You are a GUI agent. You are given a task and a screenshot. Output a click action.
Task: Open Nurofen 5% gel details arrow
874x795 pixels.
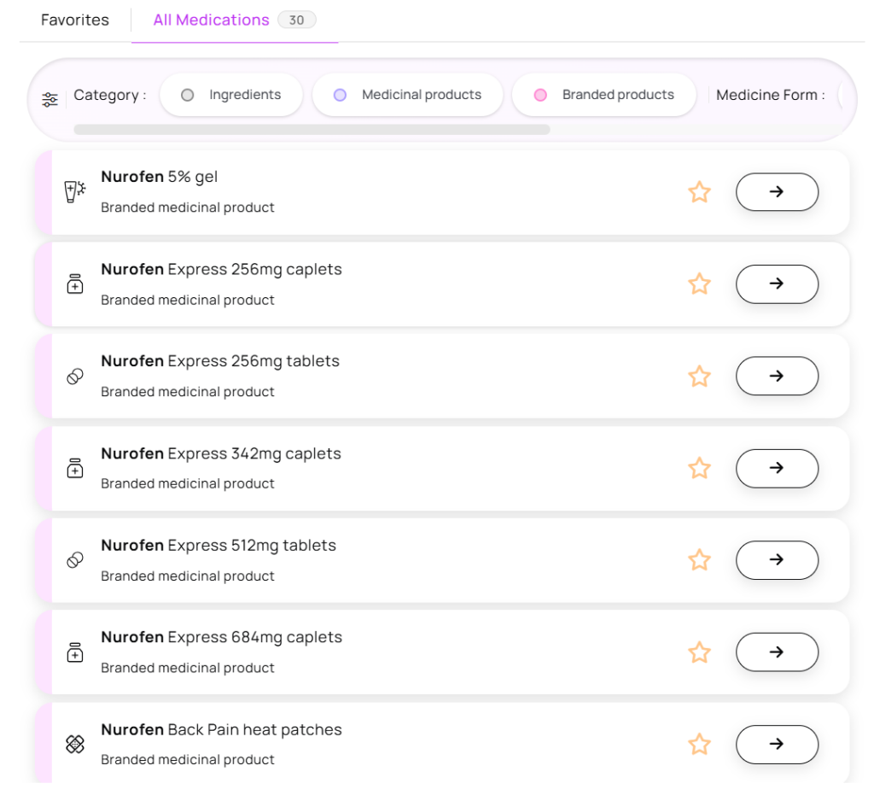(x=777, y=192)
